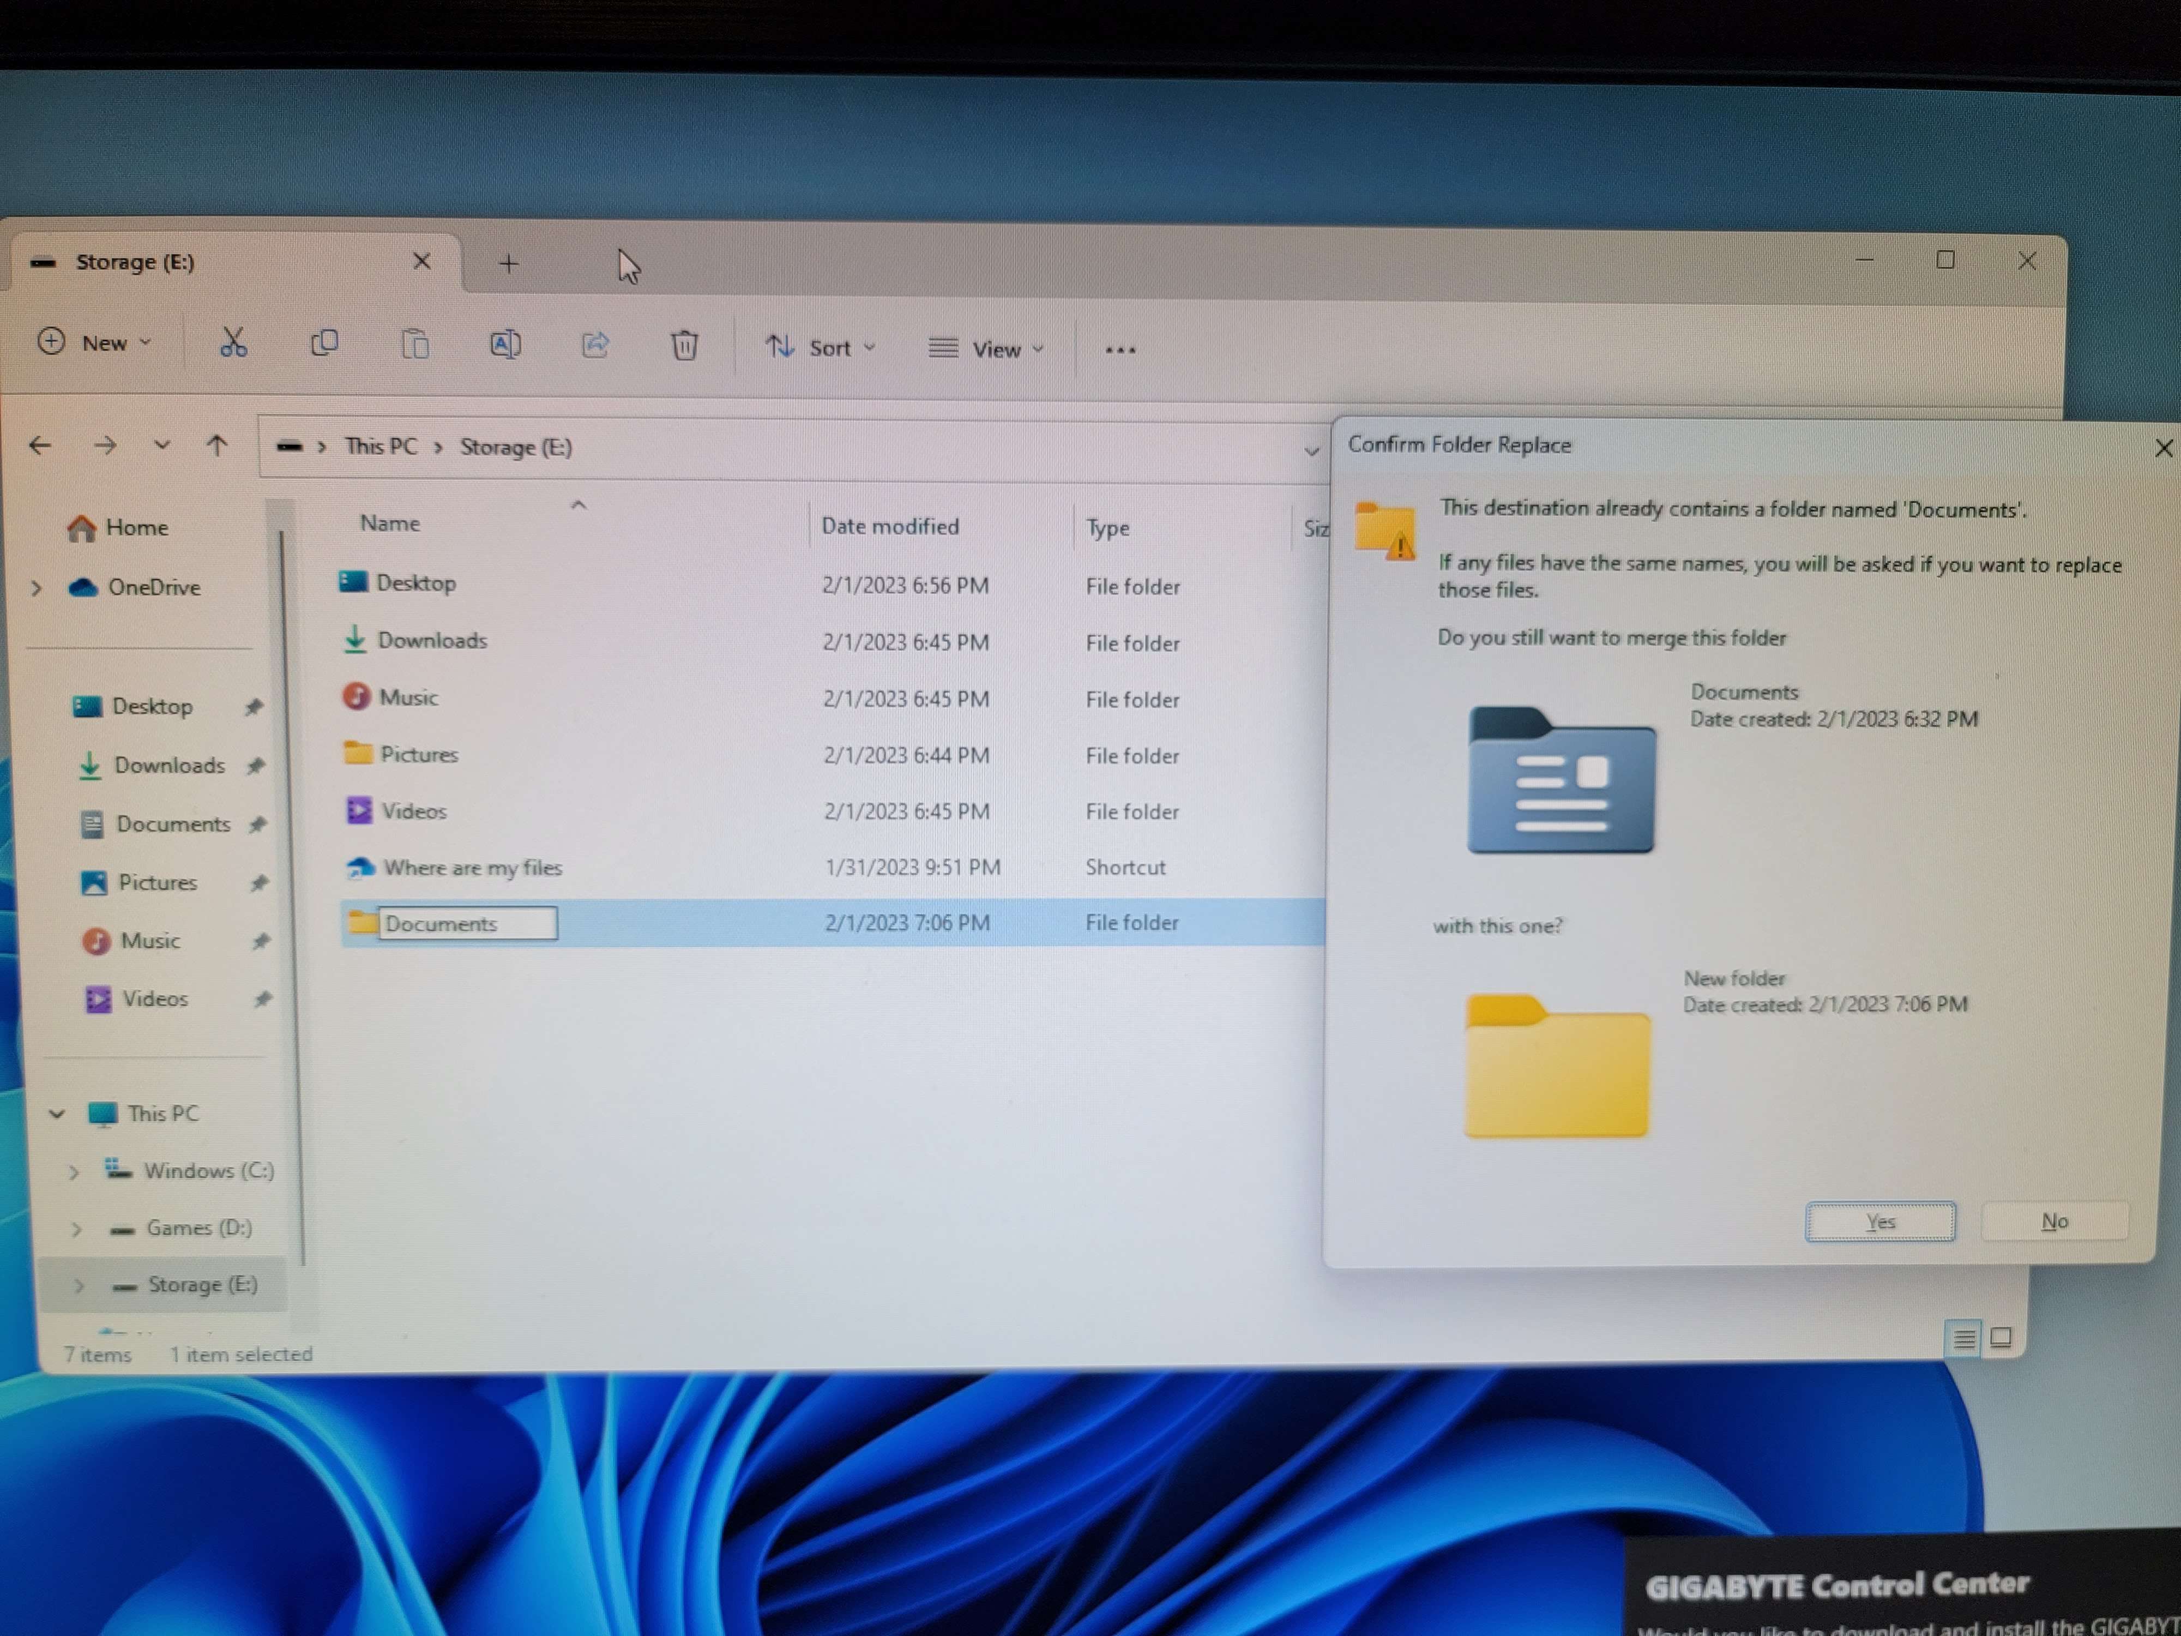The width and height of the screenshot is (2181, 1636).
Task: Click No in Confirm Folder Replace dialog
Action: [x=2055, y=1221]
